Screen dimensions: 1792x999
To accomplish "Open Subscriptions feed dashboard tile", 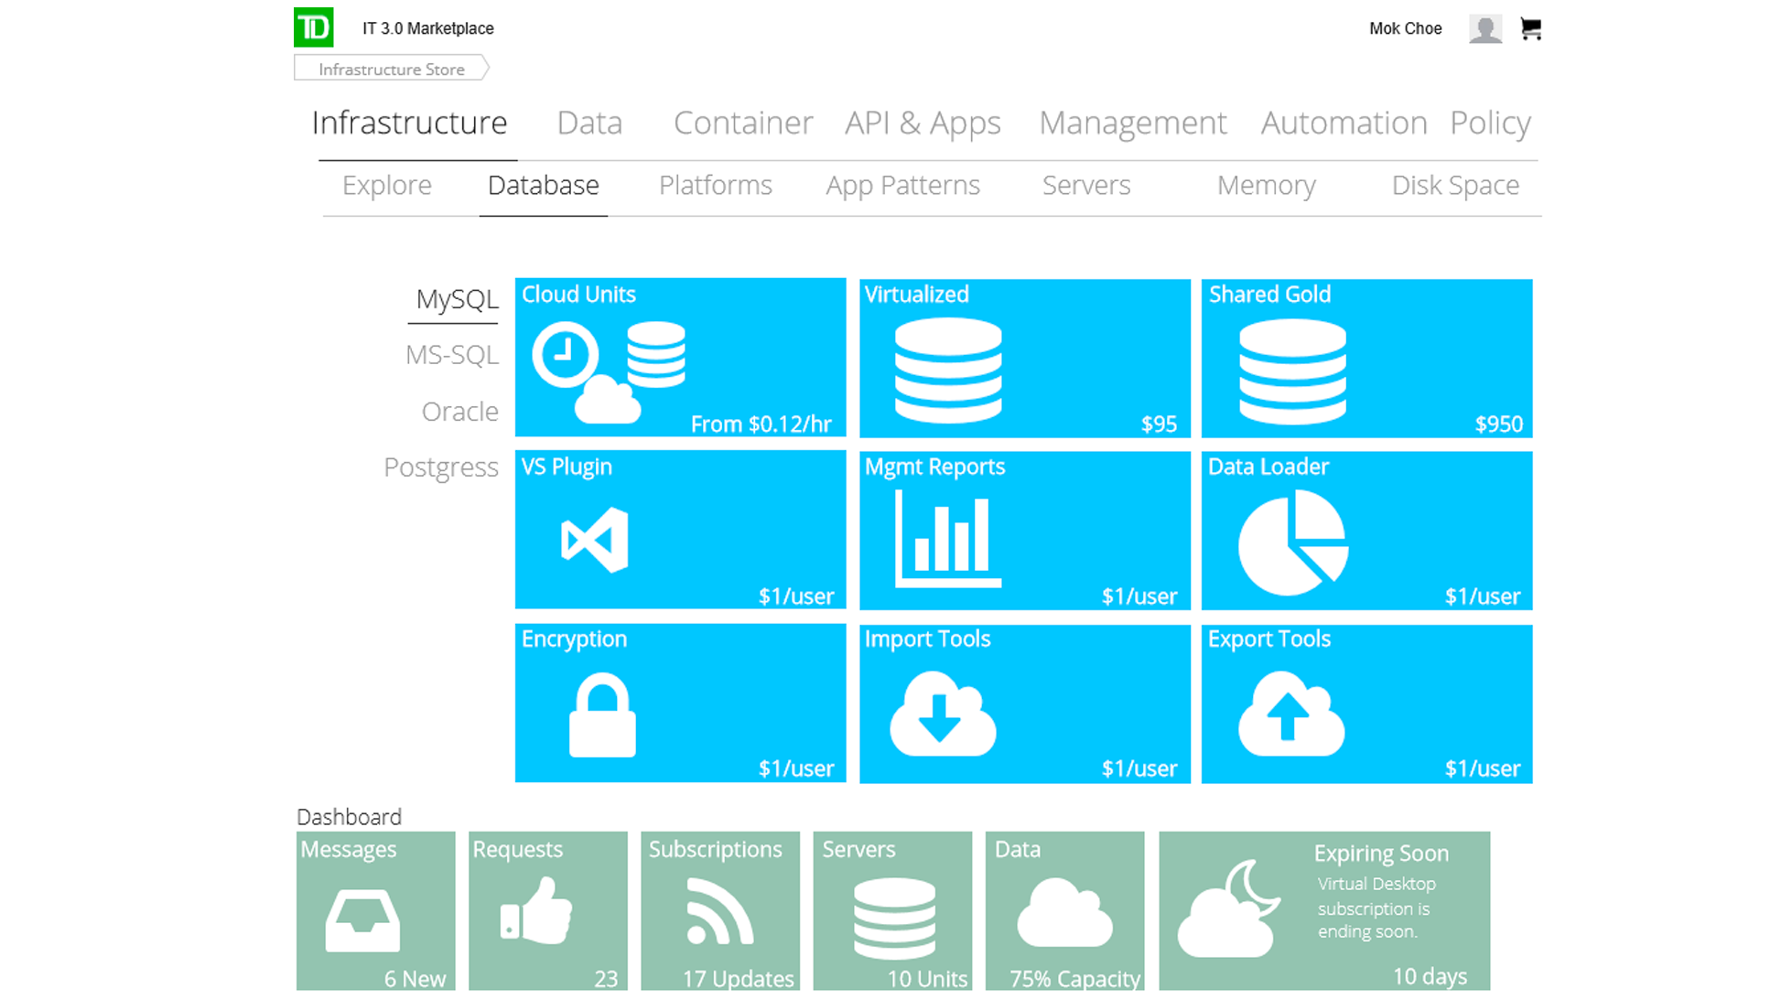I will coord(720,910).
